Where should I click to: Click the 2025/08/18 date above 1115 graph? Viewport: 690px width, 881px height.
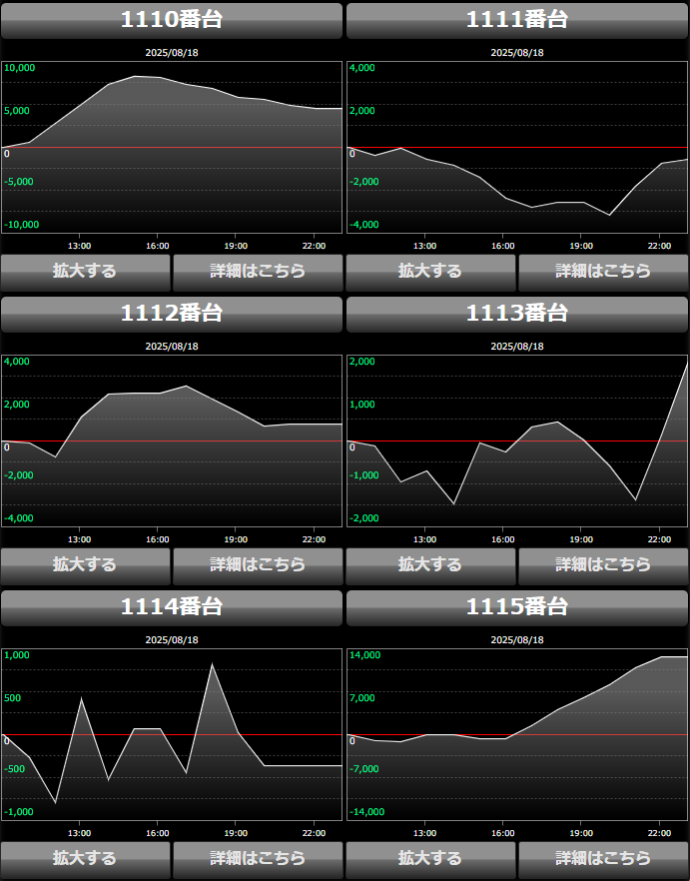pyautogui.click(x=517, y=640)
